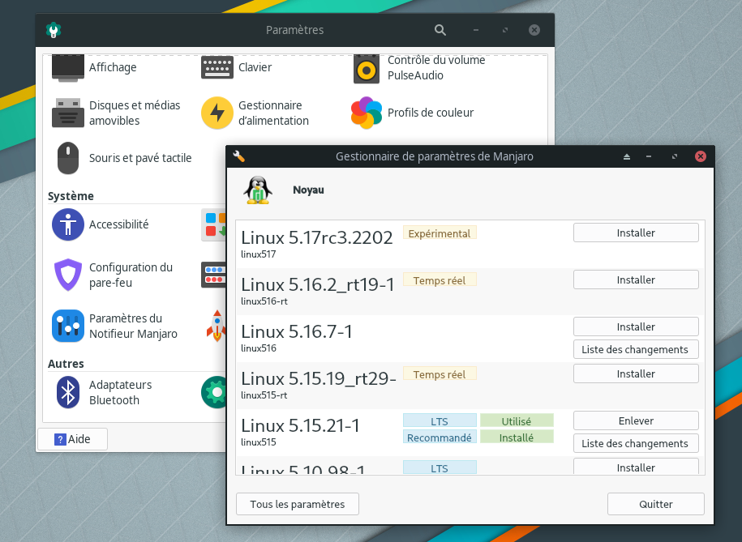
Task: Select the Linux 5.16.7-1 kernel title
Action: pyautogui.click(x=297, y=331)
